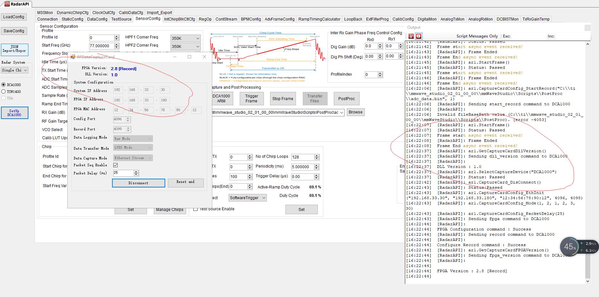Click the Trigger Delay spinner
The width and height of the screenshot is (599, 297).
tap(316, 177)
